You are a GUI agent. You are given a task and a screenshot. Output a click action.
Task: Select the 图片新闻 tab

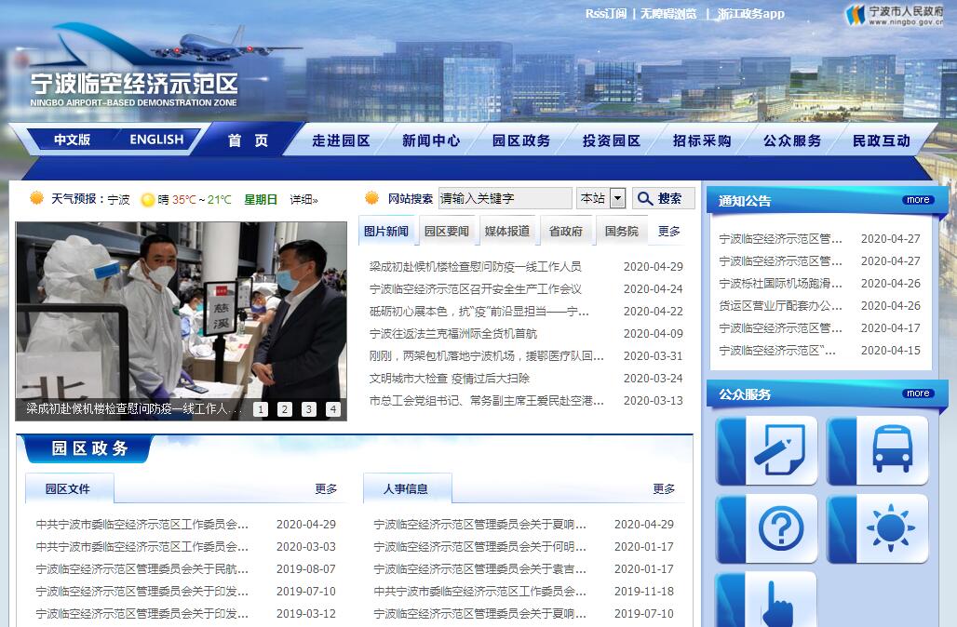[385, 231]
